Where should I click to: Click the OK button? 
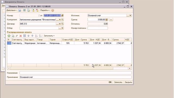(110, 82)
